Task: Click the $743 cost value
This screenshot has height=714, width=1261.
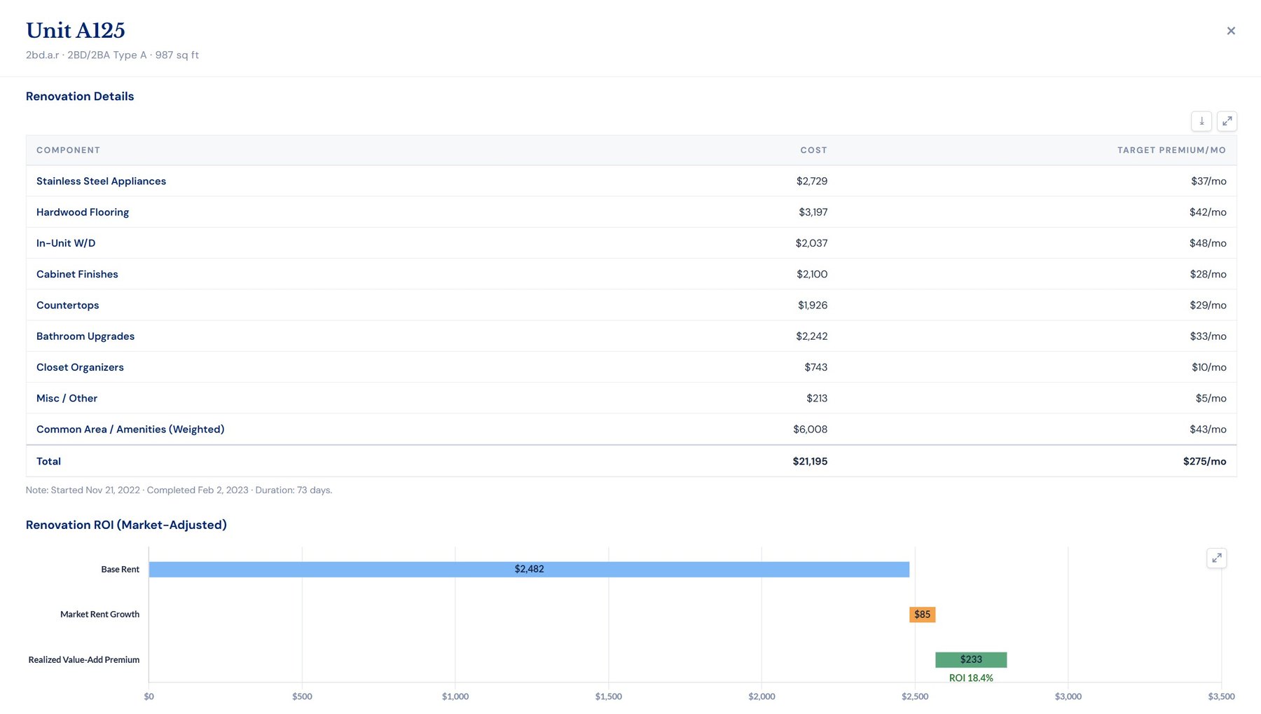Action: [816, 367]
